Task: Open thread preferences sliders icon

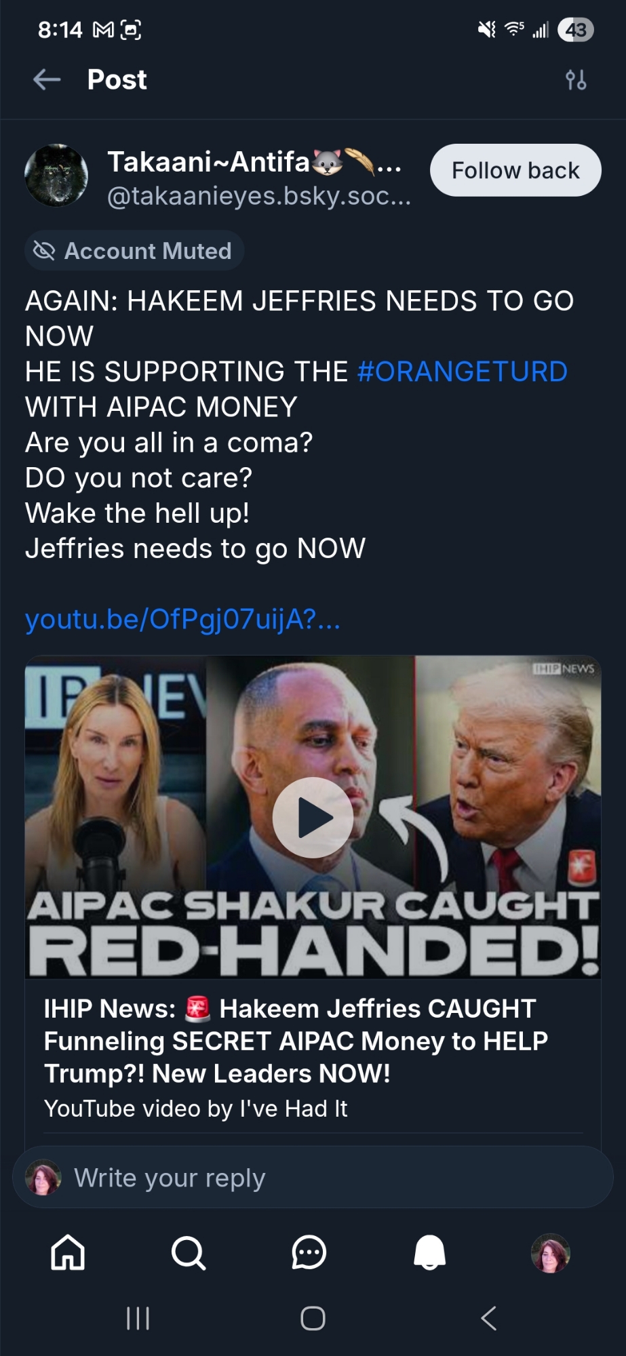Action: coord(576,80)
